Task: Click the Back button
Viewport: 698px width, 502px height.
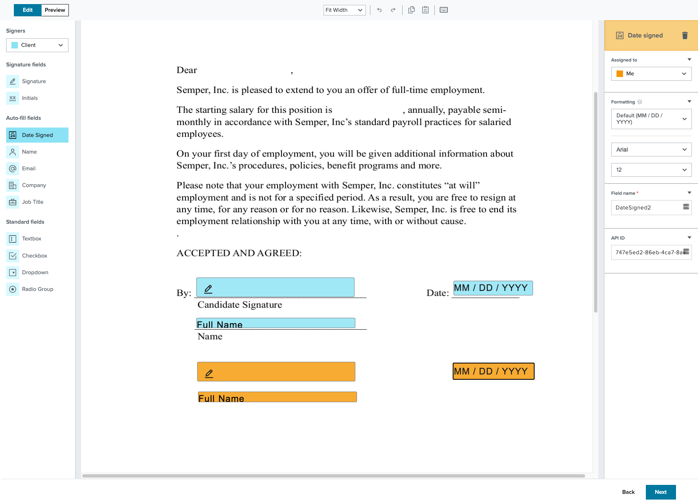Action: (628, 492)
